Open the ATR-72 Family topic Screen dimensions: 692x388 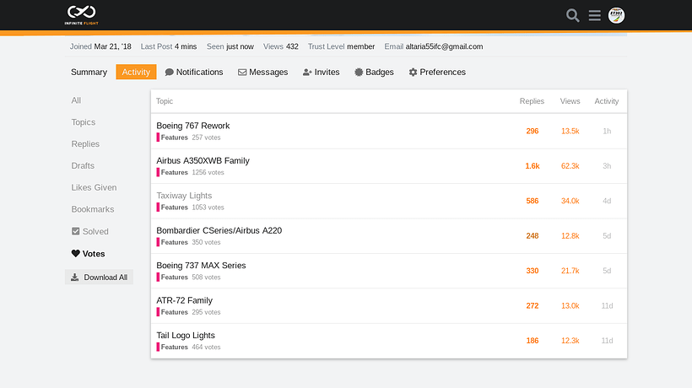coord(185,300)
